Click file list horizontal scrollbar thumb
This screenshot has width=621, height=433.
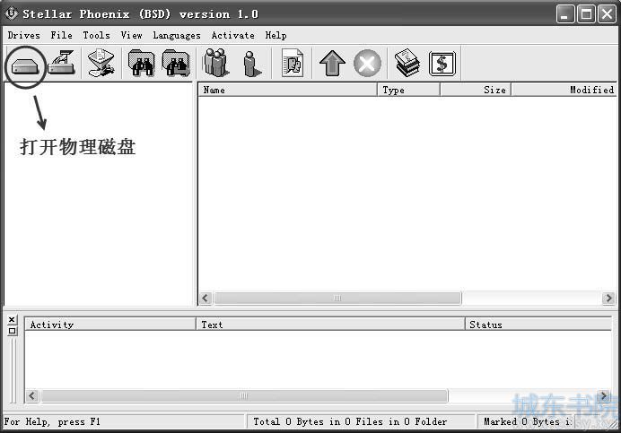pos(337,298)
